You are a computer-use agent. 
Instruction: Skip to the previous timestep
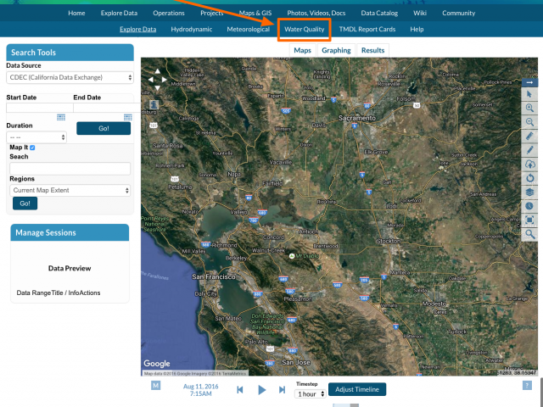(239, 390)
